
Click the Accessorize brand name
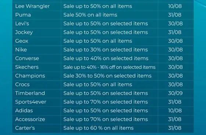coord(30,119)
